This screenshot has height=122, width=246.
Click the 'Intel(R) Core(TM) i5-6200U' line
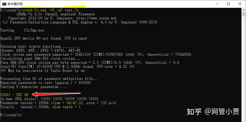tap(67, 67)
